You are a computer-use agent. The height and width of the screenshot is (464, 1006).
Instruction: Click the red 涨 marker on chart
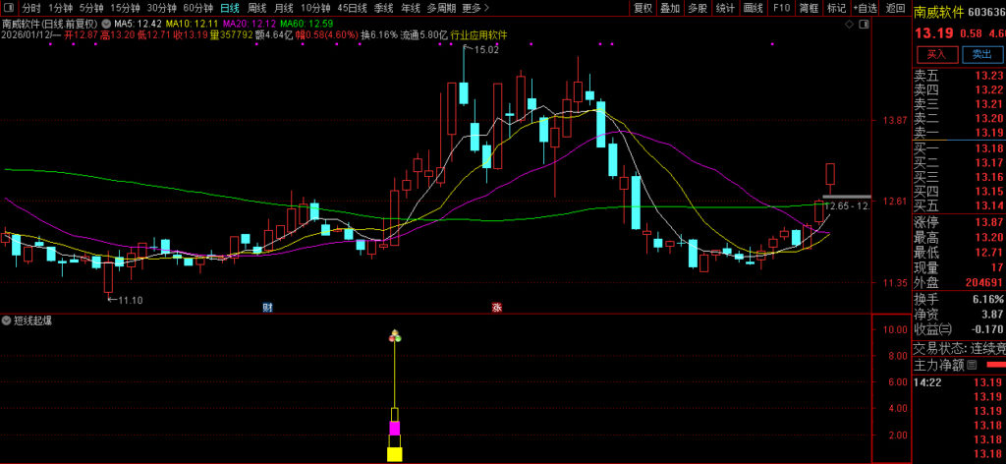497,307
